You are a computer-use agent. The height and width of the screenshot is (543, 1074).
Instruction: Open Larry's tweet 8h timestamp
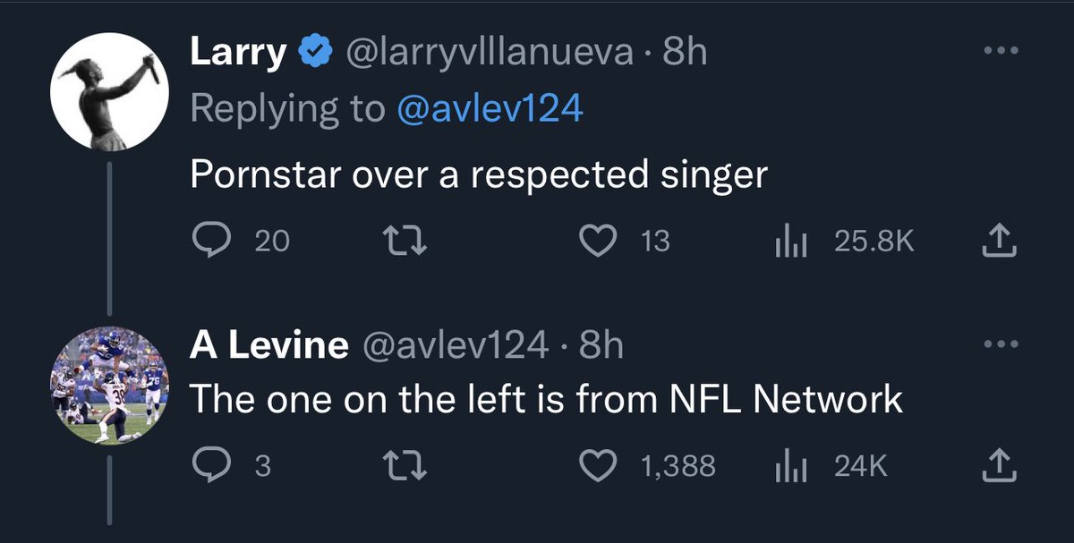684,54
